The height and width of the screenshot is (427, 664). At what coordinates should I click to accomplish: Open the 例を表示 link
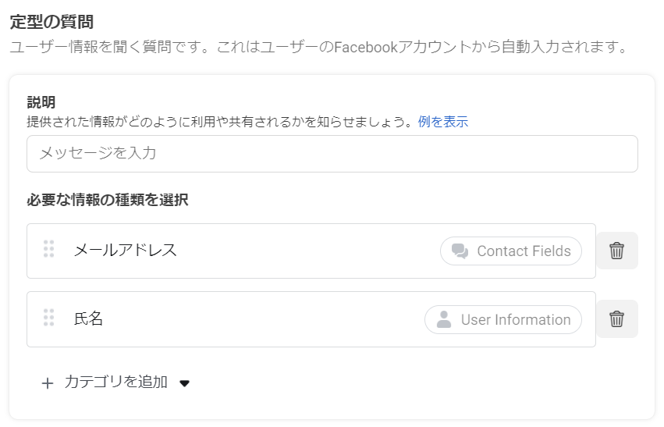442,122
